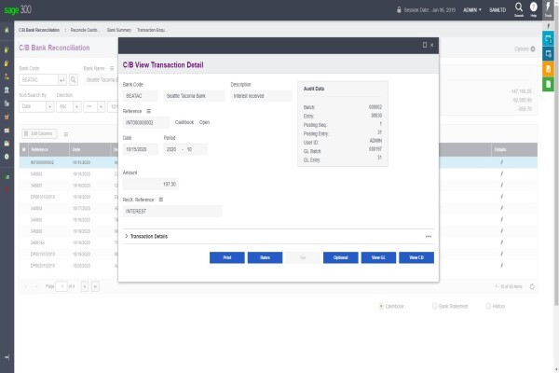559x373 pixels.
Task: Click the Rates button
Action: coord(265,257)
